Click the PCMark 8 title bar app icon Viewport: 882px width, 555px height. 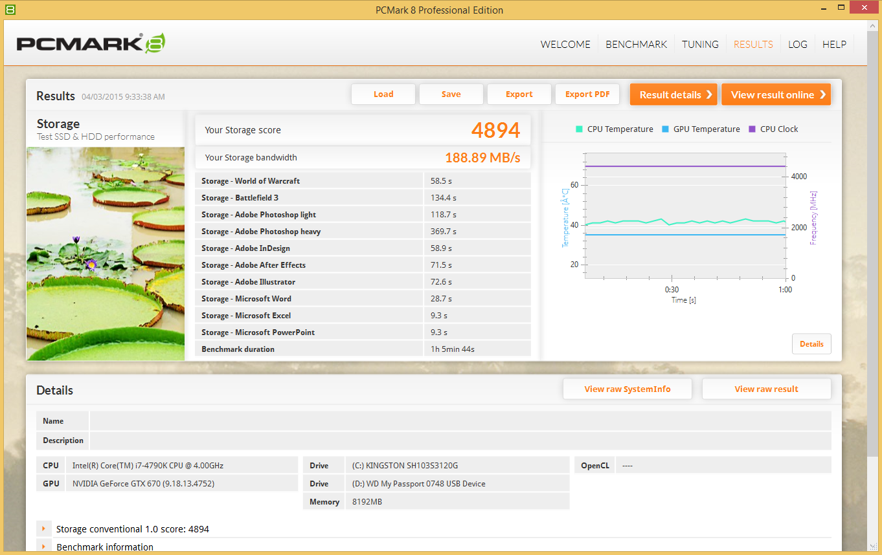click(x=10, y=10)
